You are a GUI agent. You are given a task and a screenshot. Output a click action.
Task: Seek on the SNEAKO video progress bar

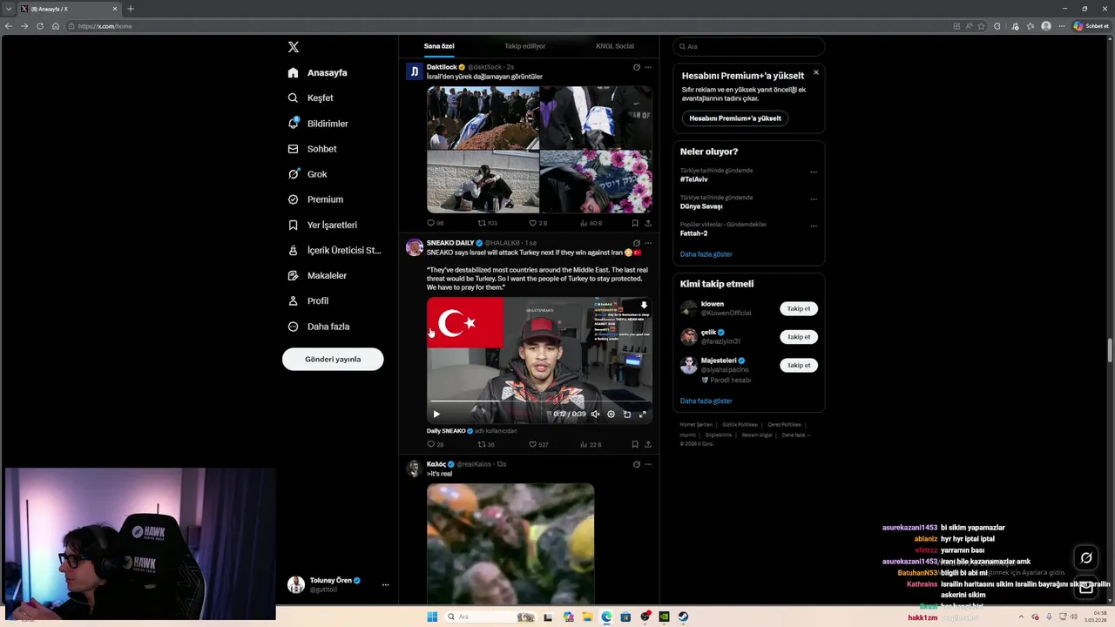click(539, 401)
